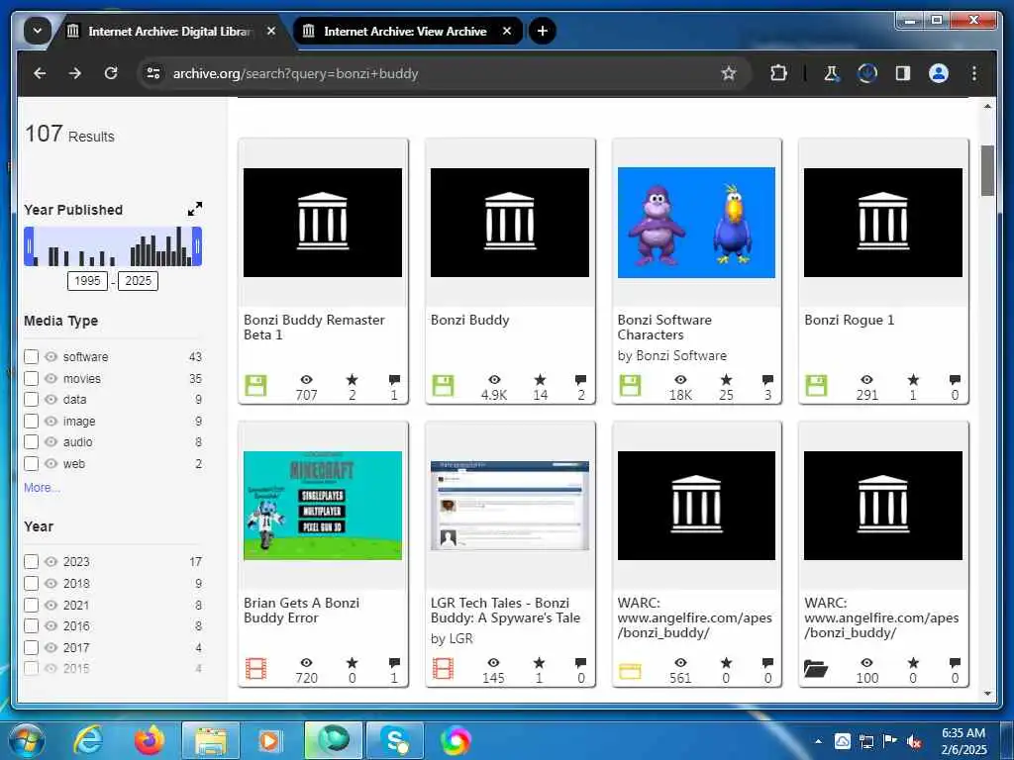Check the movies media type checkbox
This screenshot has height=760, width=1014.
pos(31,378)
